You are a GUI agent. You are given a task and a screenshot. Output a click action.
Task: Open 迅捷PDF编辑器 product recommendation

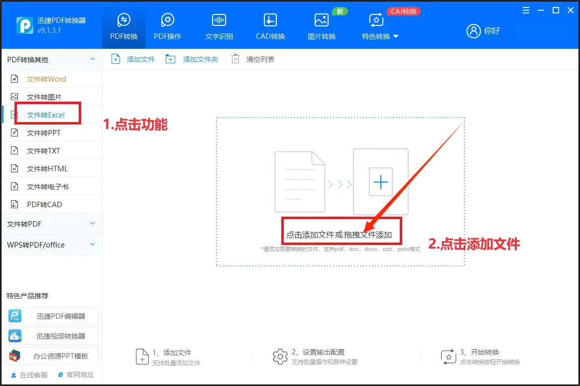coord(52,316)
